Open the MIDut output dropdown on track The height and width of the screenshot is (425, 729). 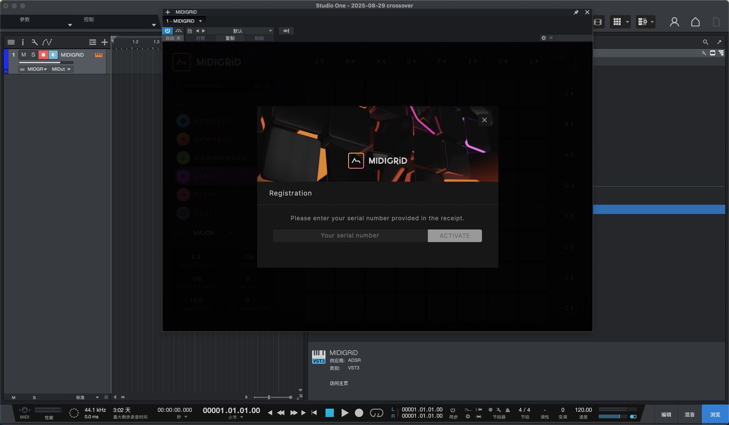click(x=61, y=69)
